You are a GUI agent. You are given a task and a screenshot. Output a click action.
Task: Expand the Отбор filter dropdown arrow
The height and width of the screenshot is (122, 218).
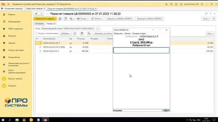[x=98, y=28]
